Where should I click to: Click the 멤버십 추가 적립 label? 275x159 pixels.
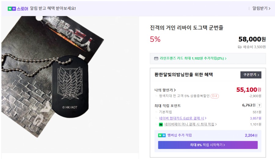(180, 135)
